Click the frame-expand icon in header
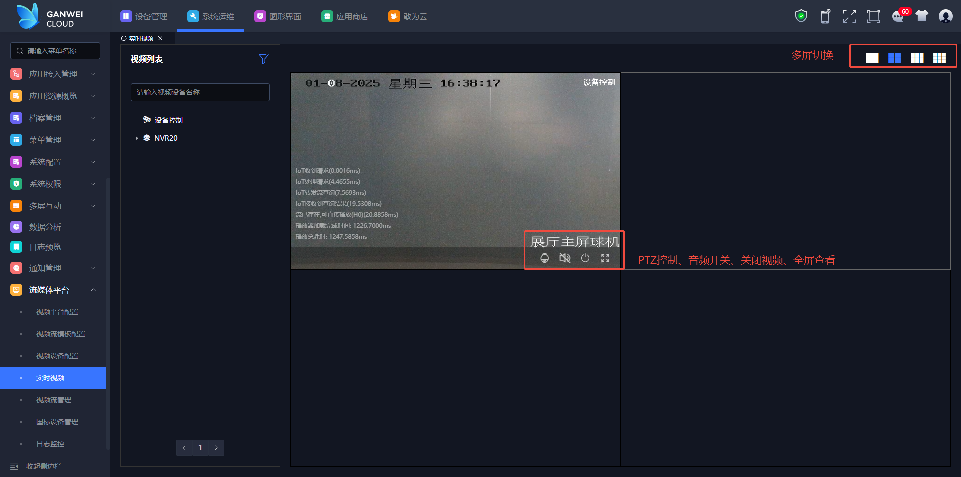The width and height of the screenshot is (961, 477). click(x=873, y=16)
